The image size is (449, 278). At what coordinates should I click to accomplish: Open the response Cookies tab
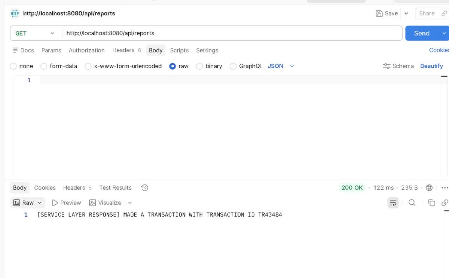coord(45,187)
